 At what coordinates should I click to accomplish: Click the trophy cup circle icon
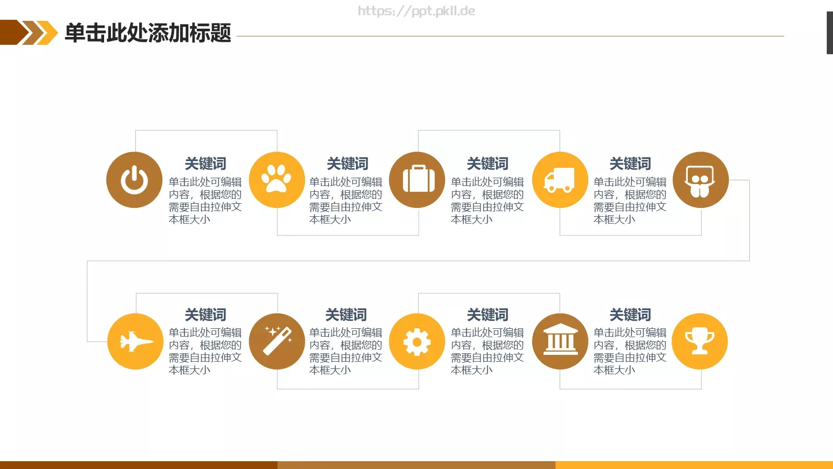coord(700,341)
